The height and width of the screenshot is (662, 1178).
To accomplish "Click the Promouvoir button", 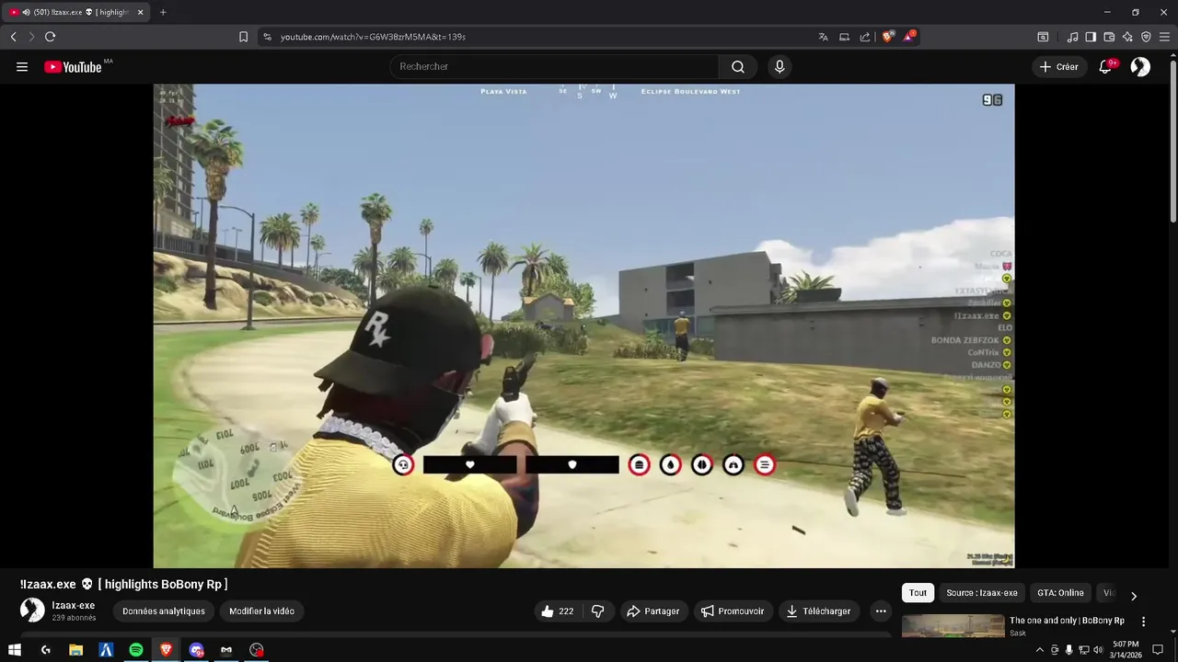I will [732, 611].
